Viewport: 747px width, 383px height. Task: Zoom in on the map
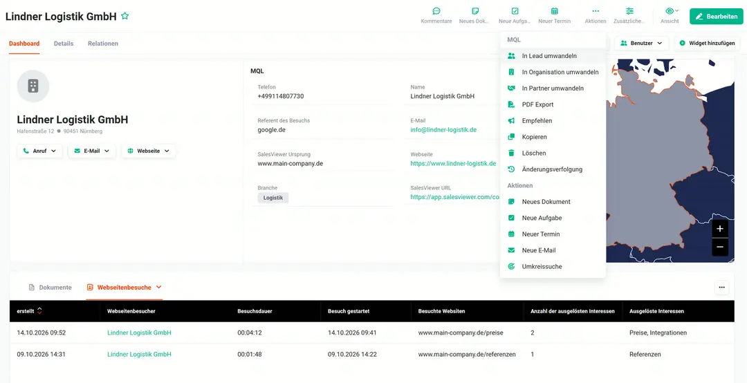tap(720, 229)
